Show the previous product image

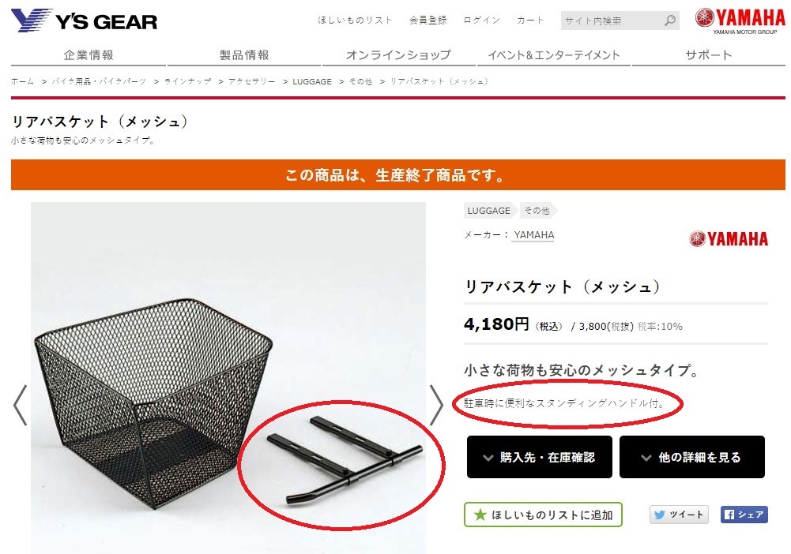pos(21,405)
